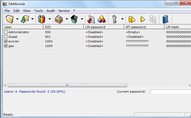Click the checklist with red checkmark icon

91,19
